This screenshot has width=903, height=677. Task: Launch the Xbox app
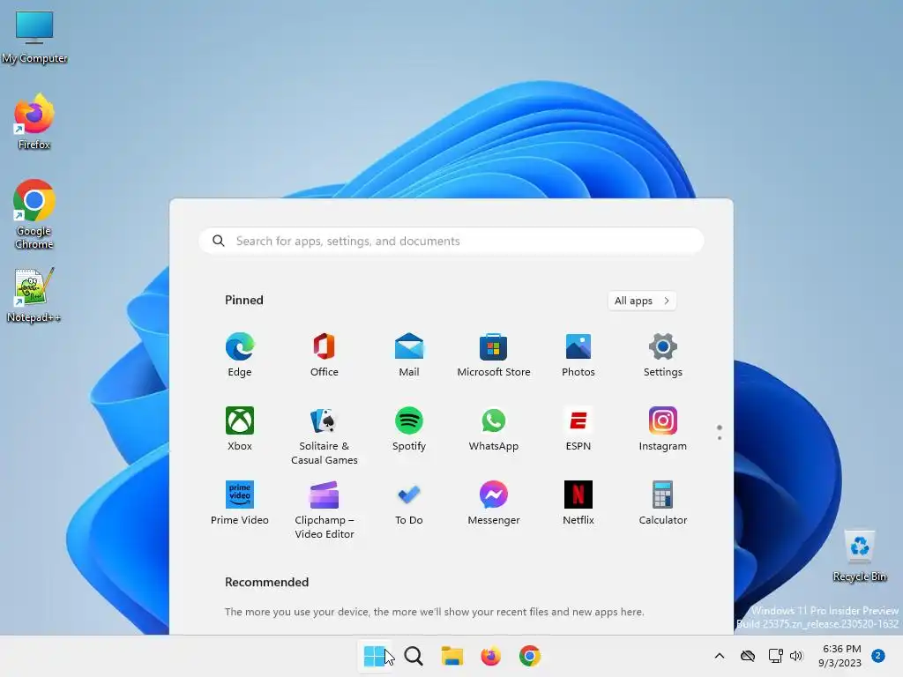[240, 428]
